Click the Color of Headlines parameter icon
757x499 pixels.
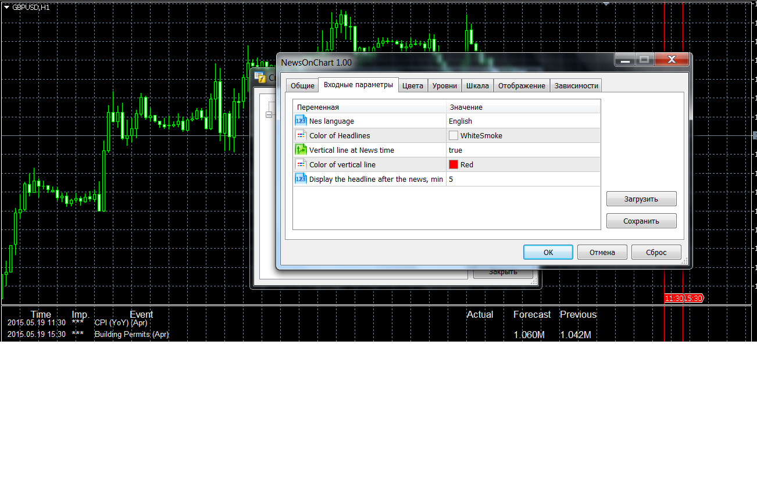301,135
